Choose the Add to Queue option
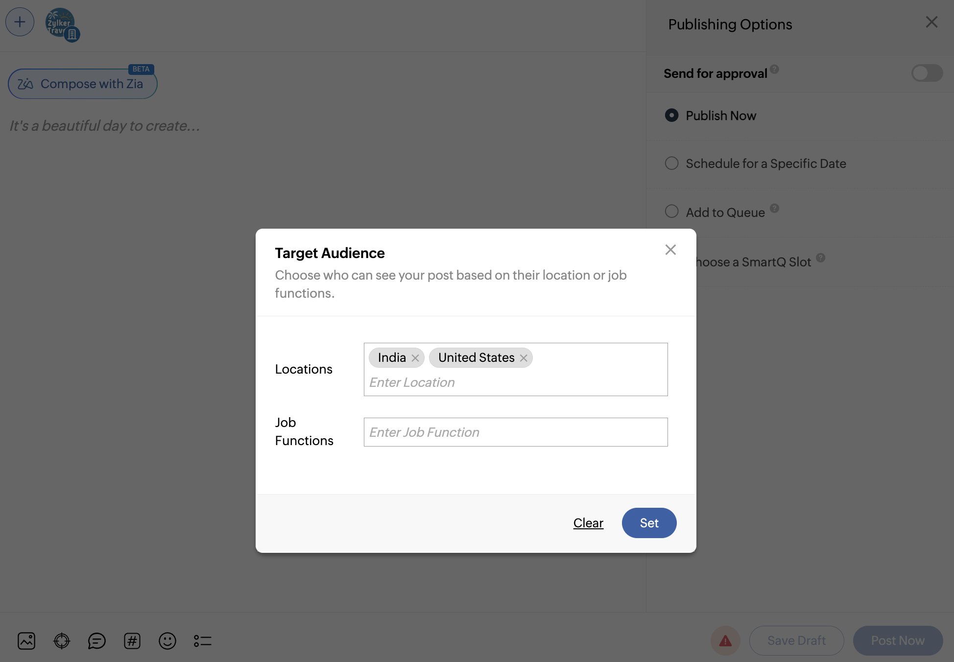 point(672,212)
